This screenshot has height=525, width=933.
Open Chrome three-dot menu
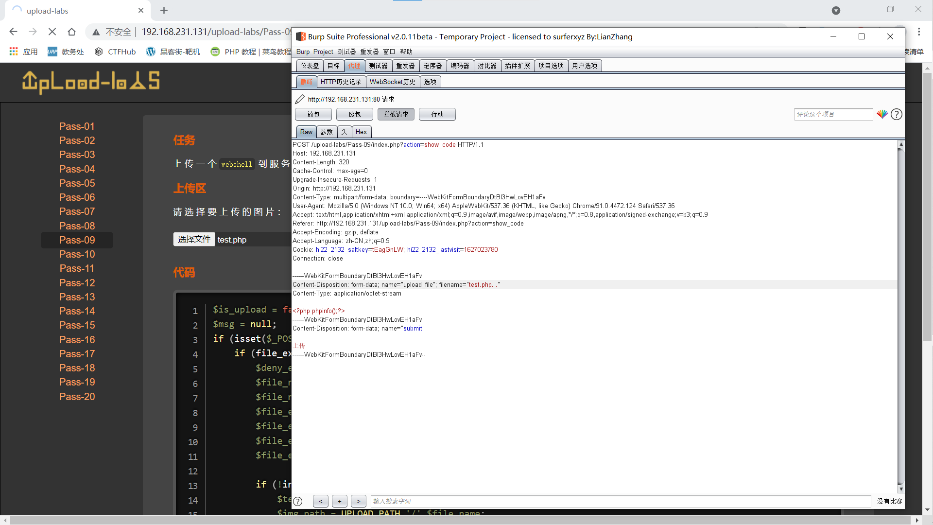pyautogui.click(x=919, y=32)
